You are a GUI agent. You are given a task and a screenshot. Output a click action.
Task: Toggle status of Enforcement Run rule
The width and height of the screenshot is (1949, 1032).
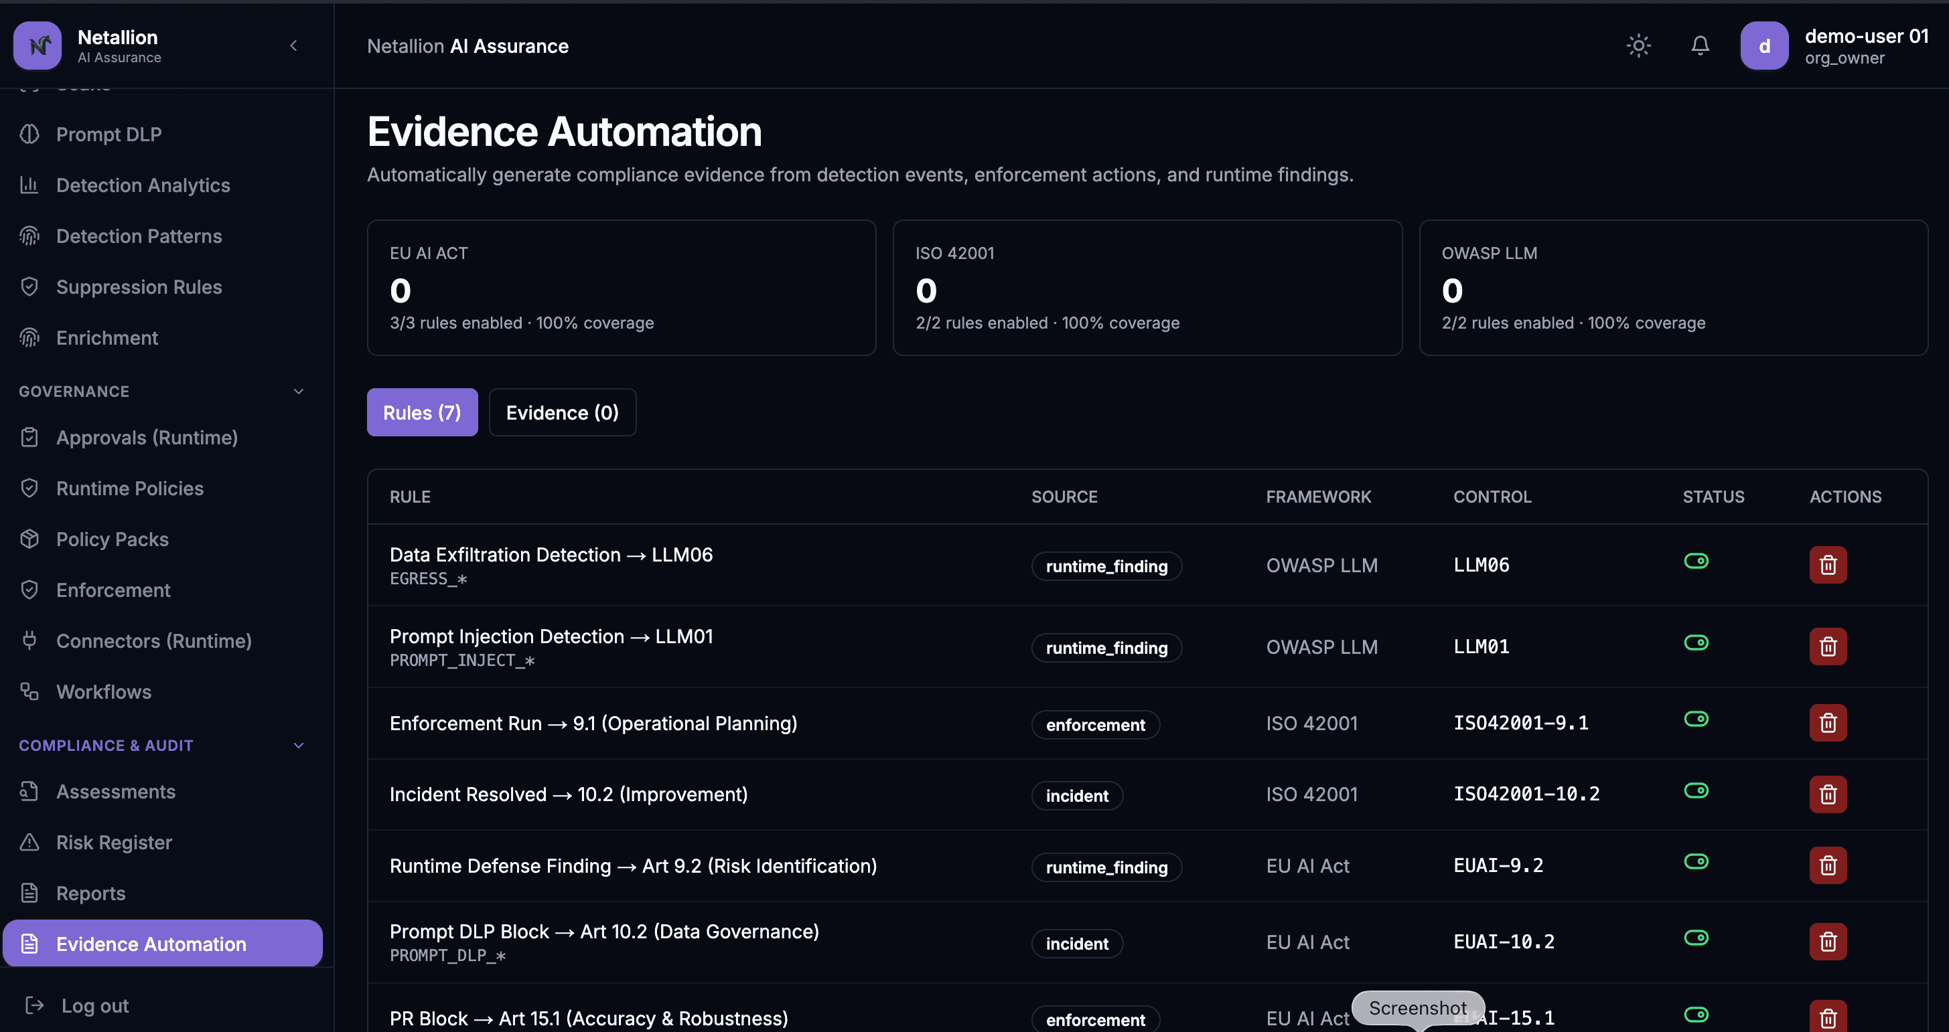pyautogui.click(x=1696, y=718)
